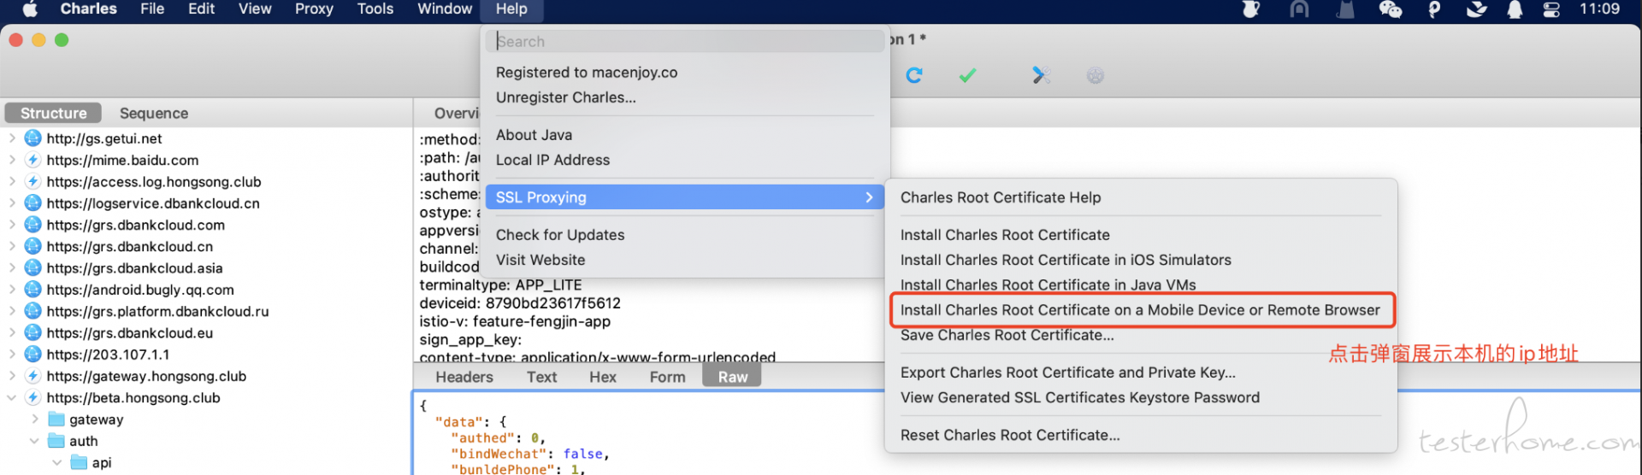
Task: Click About Java
Action: pos(534,135)
